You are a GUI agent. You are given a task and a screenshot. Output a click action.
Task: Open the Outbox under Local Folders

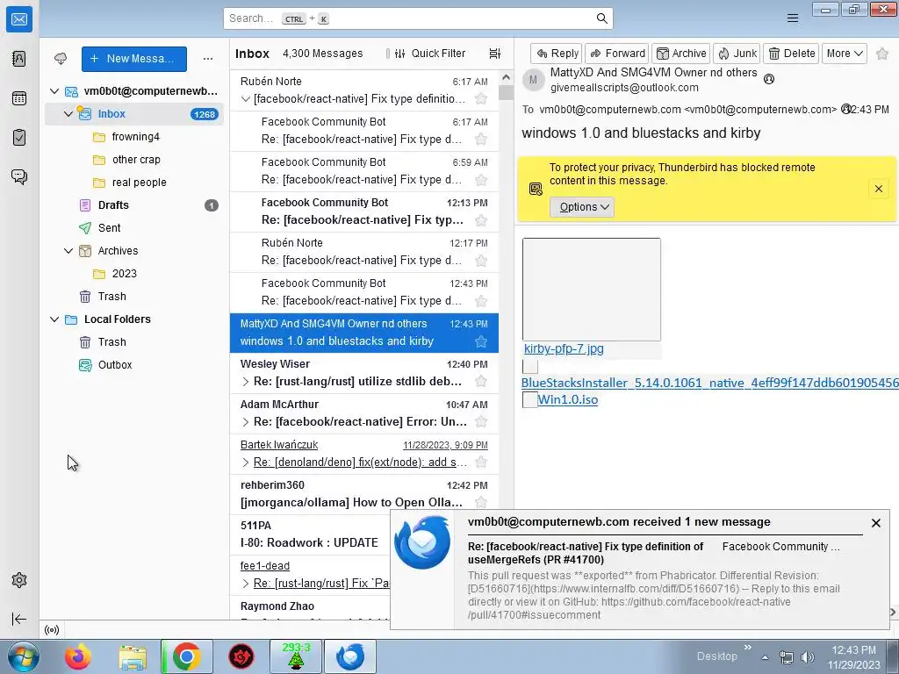click(x=115, y=364)
